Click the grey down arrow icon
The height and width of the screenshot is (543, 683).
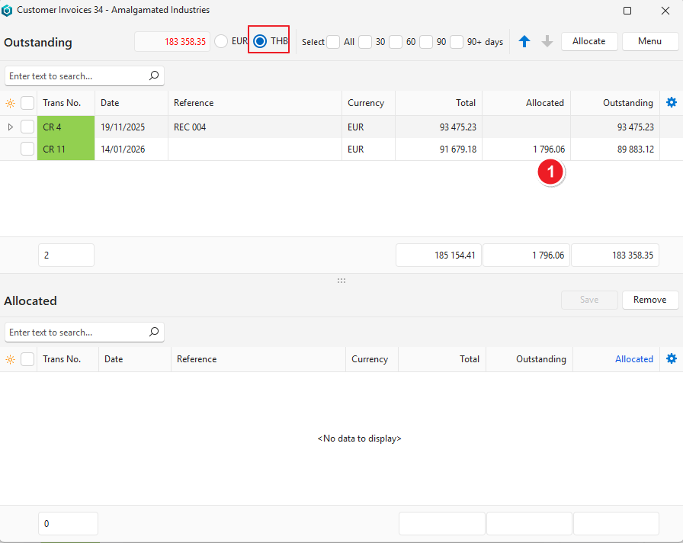coord(547,42)
